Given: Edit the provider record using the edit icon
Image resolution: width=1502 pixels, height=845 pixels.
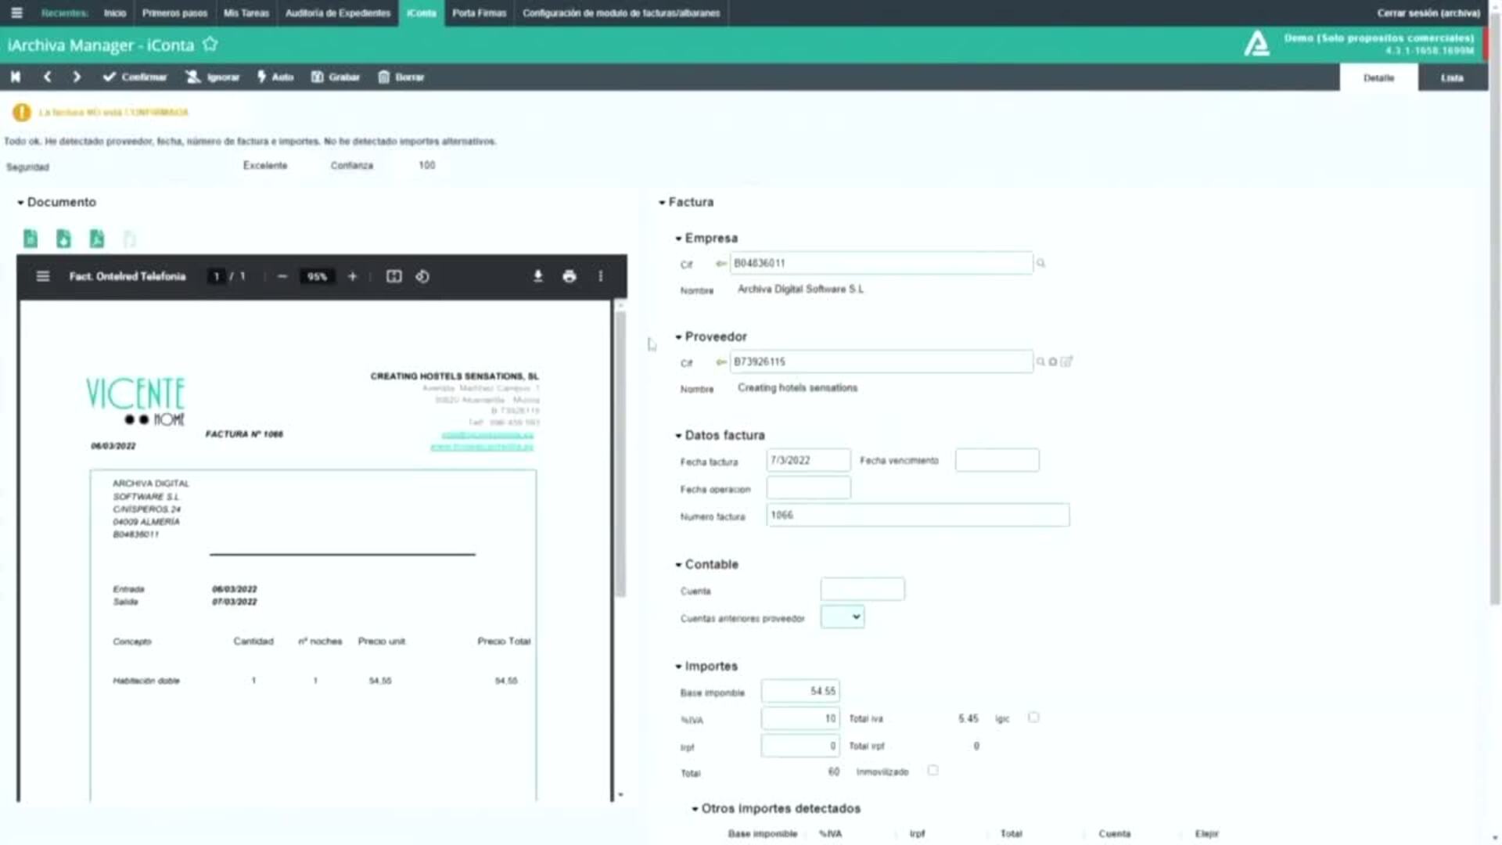Looking at the screenshot, I should [1067, 361].
